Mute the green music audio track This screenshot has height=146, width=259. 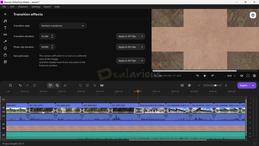[4, 135]
